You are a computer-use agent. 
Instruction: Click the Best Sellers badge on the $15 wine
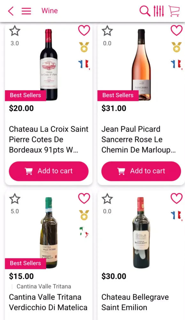[x=26, y=263]
